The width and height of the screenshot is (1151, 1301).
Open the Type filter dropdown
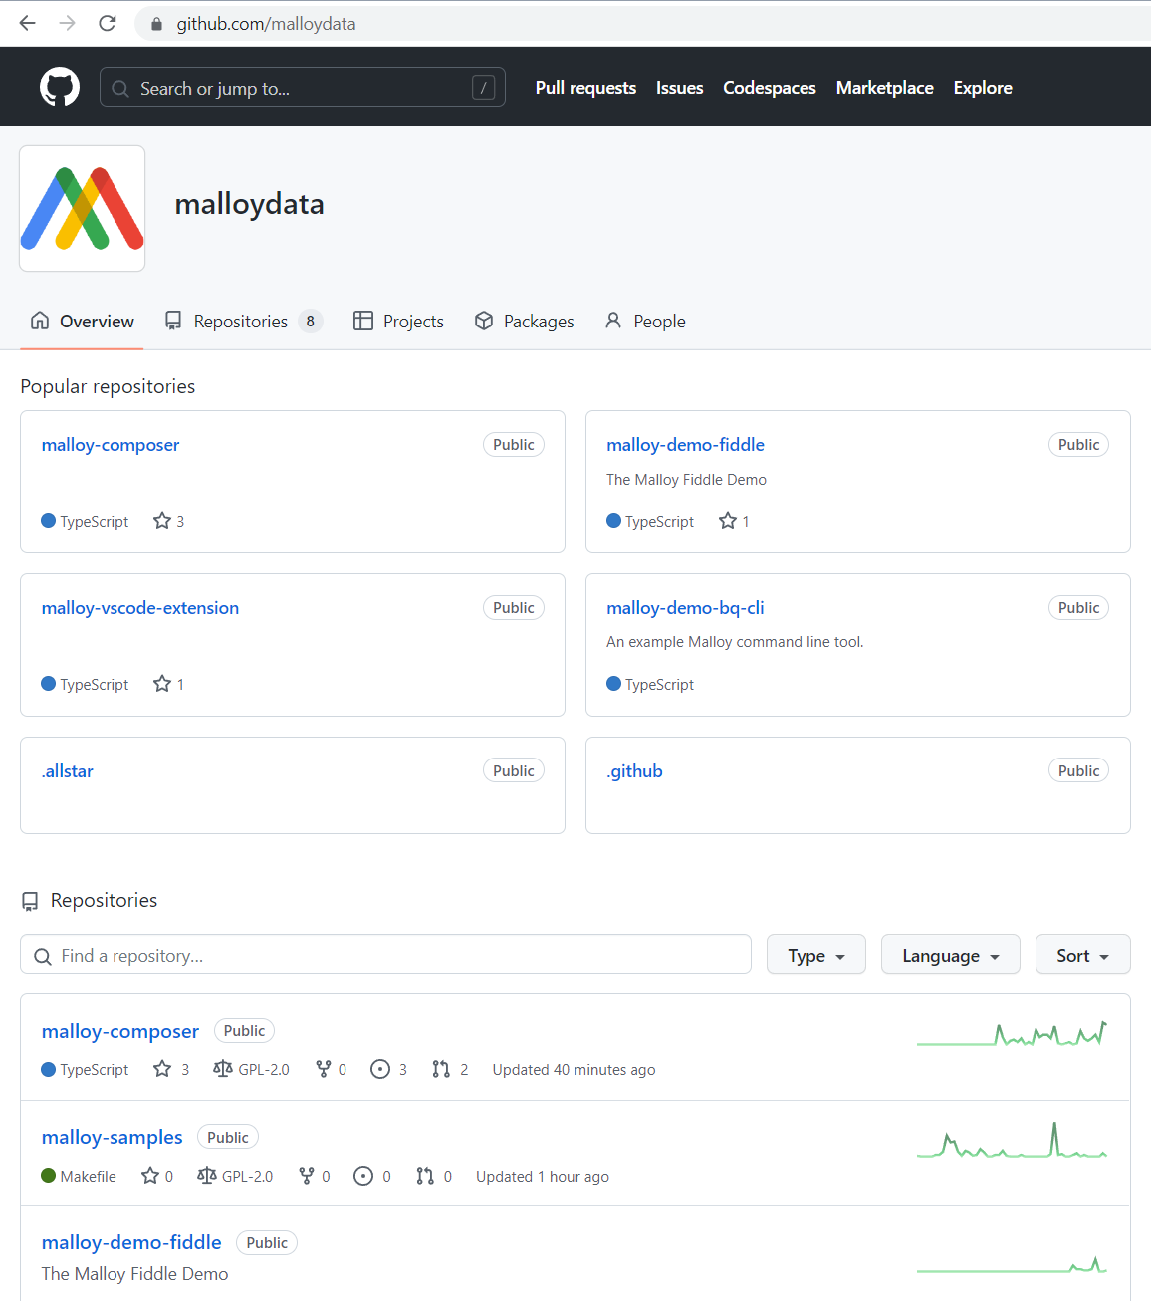pyautogui.click(x=815, y=955)
